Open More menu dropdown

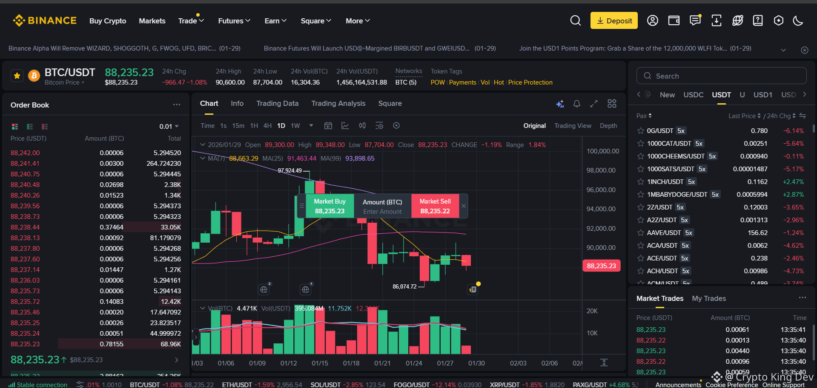coord(358,21)
